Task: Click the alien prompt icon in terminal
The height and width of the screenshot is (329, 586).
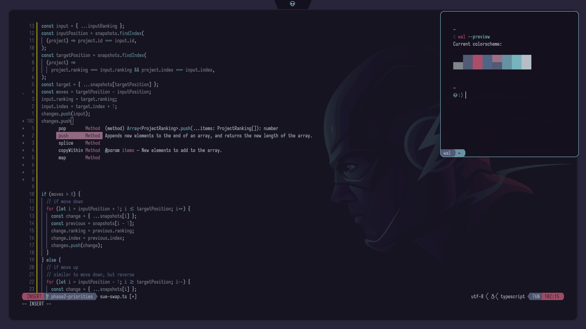Action: [455, 95]
